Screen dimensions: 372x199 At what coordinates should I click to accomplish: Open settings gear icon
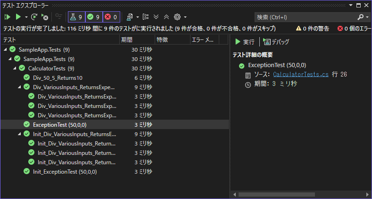pyautogui.click(x=177, y=17)
